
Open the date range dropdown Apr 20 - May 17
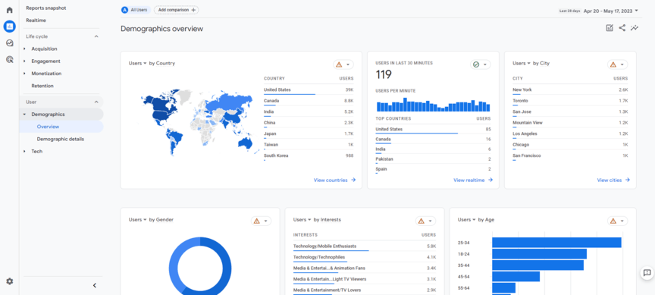pos(611,11)
